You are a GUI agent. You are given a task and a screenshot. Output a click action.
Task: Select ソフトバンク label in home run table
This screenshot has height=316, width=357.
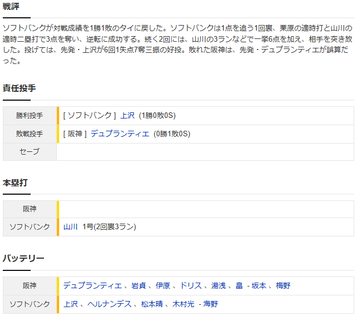point(30,227)
